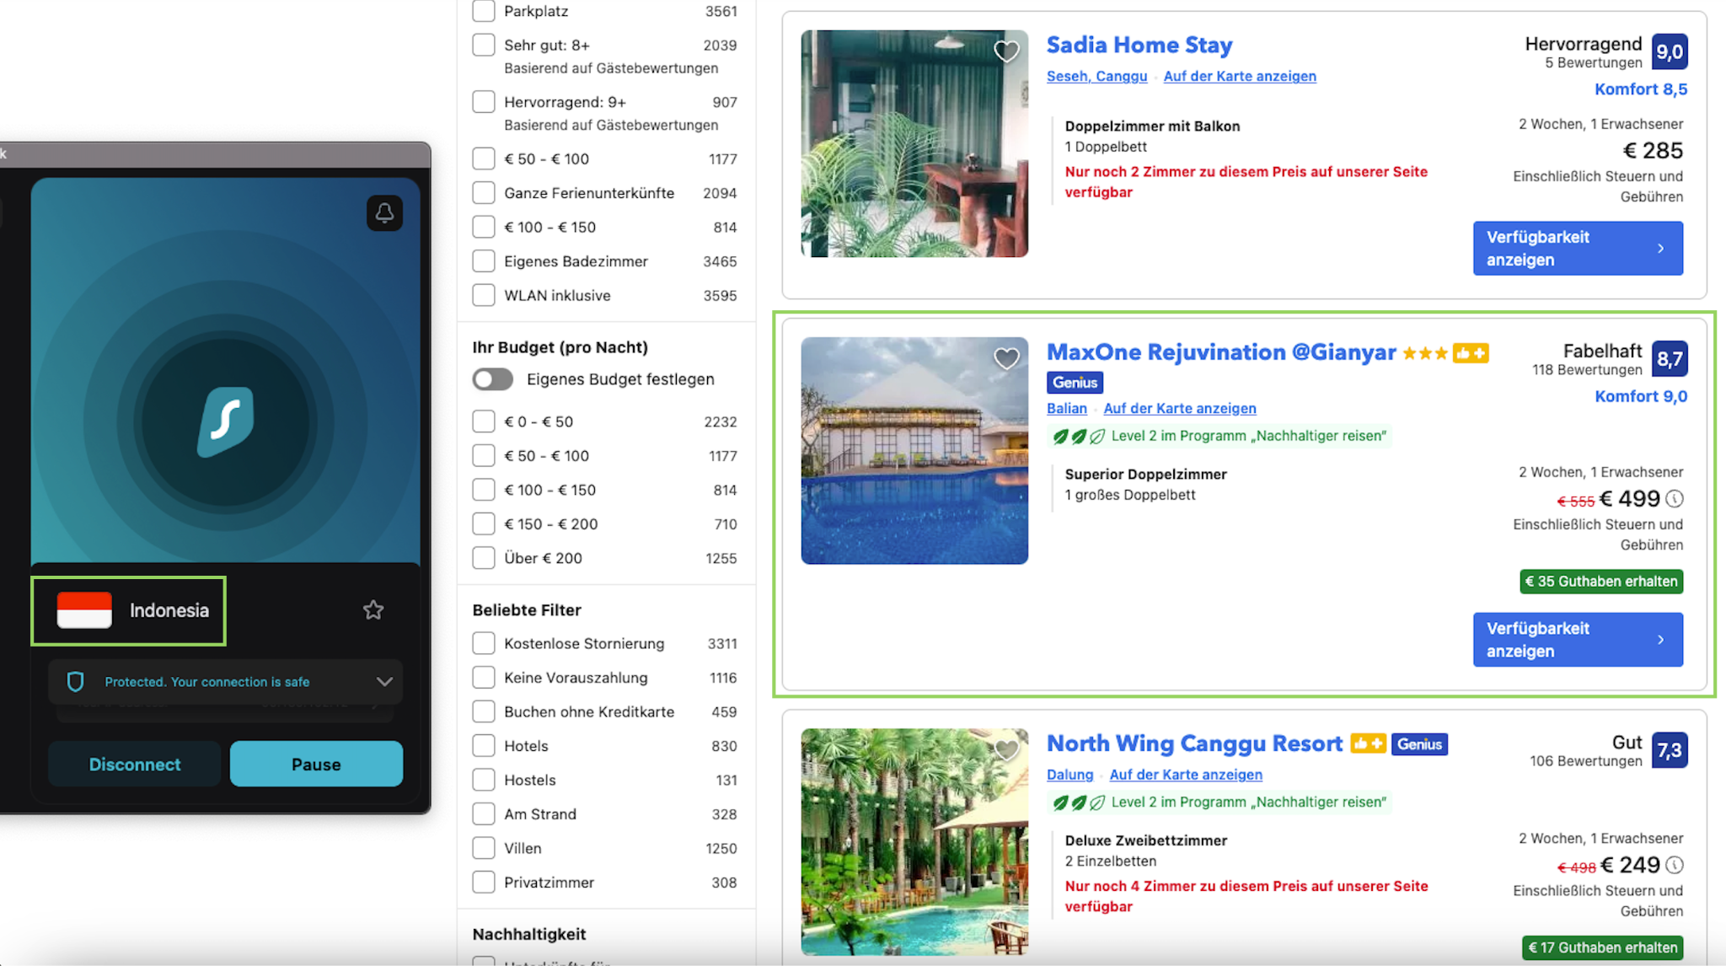Open MaxOne Rejuvination @Gianyar title link
Image resolution: width=1726 pixels, height=966 pixels.
point(1221,352)
